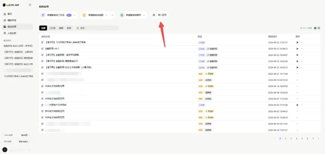
Task: Switch to grid view
Action: [315, 28]
